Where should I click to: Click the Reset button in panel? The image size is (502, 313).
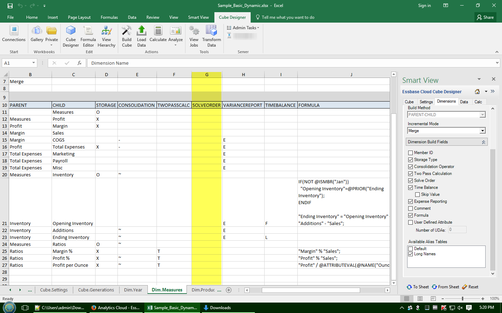(470, 287)
